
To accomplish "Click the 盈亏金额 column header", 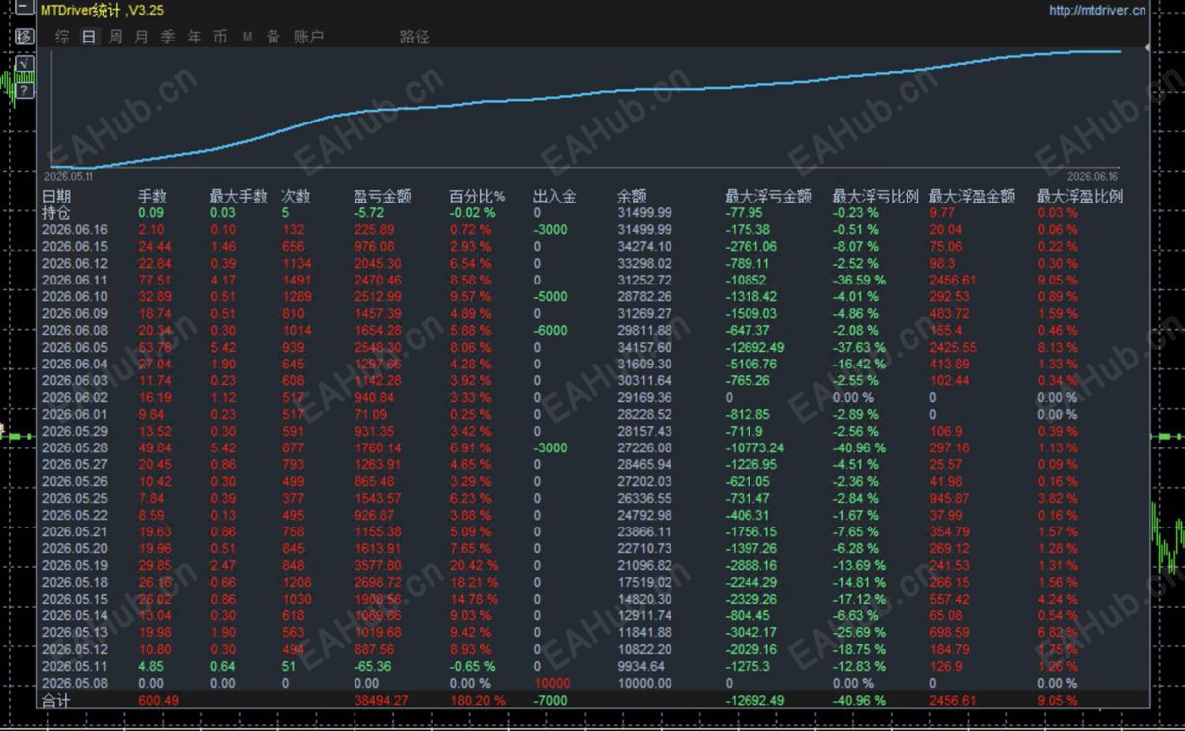I will (382, 197).
